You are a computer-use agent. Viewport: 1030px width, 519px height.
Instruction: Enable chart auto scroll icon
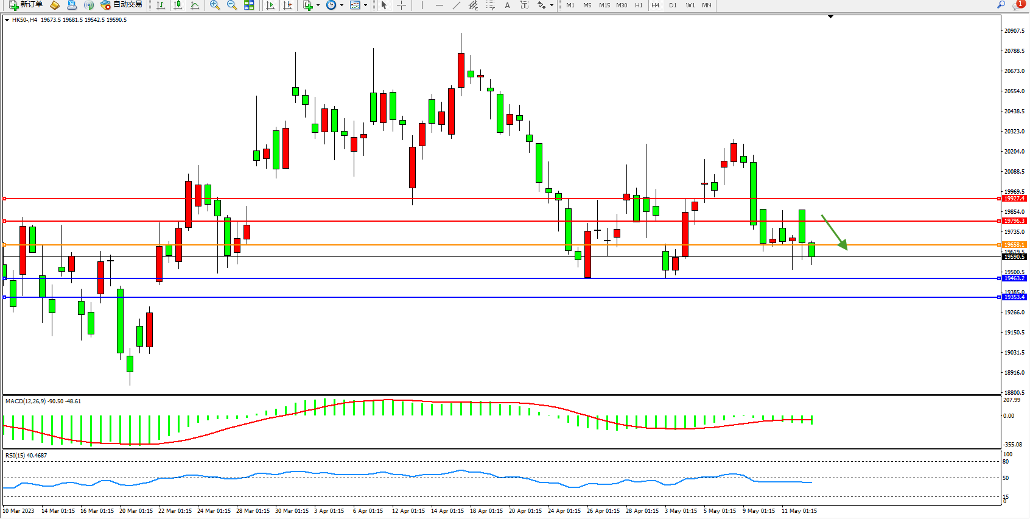pyautogui.click(x=270, y=5)
